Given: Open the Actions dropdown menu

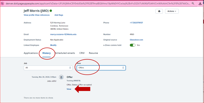Looking at the screenshot, I should [x=172, y=11].
